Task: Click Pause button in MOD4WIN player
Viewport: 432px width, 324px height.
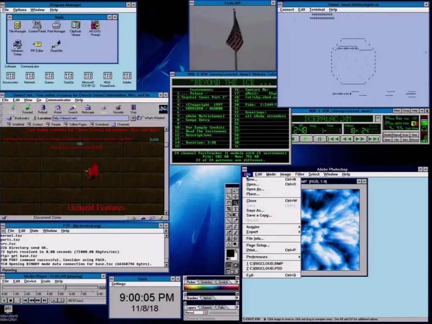Action: (320, 139)
